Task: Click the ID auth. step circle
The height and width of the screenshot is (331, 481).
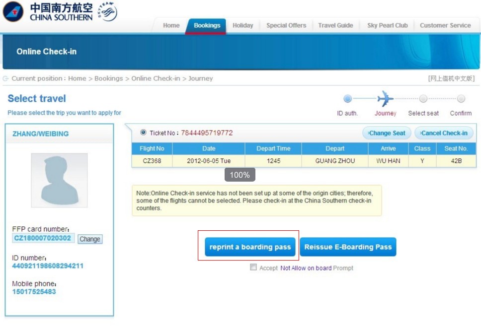Action: click(347, 99)
